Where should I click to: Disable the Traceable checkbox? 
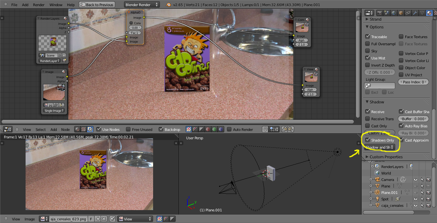(x=367, y=37)
